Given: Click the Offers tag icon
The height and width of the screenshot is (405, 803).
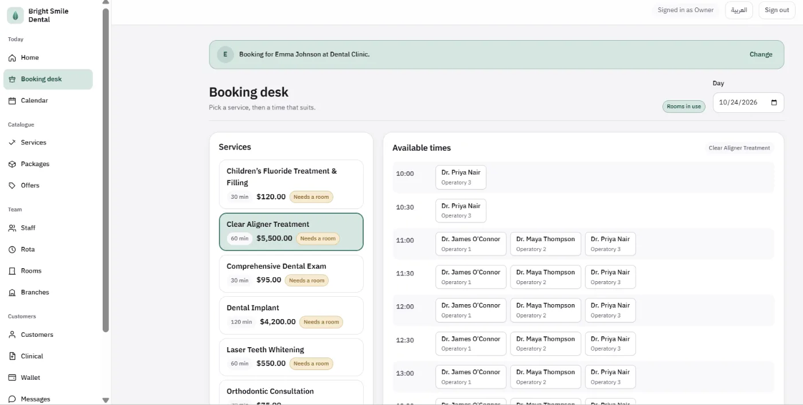Looking at the screenshot, I should pos(12,186).
